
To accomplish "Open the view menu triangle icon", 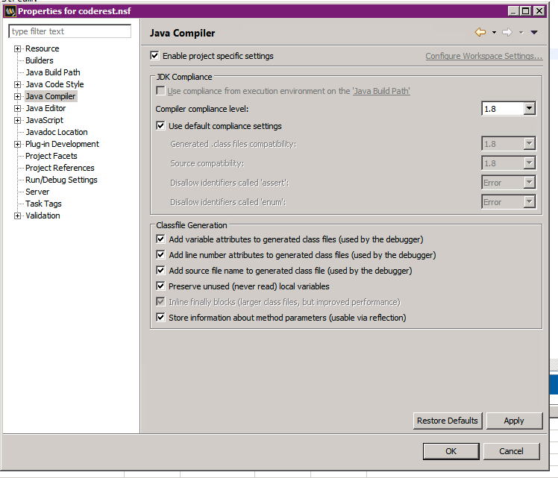I will [x=534, y=33].
